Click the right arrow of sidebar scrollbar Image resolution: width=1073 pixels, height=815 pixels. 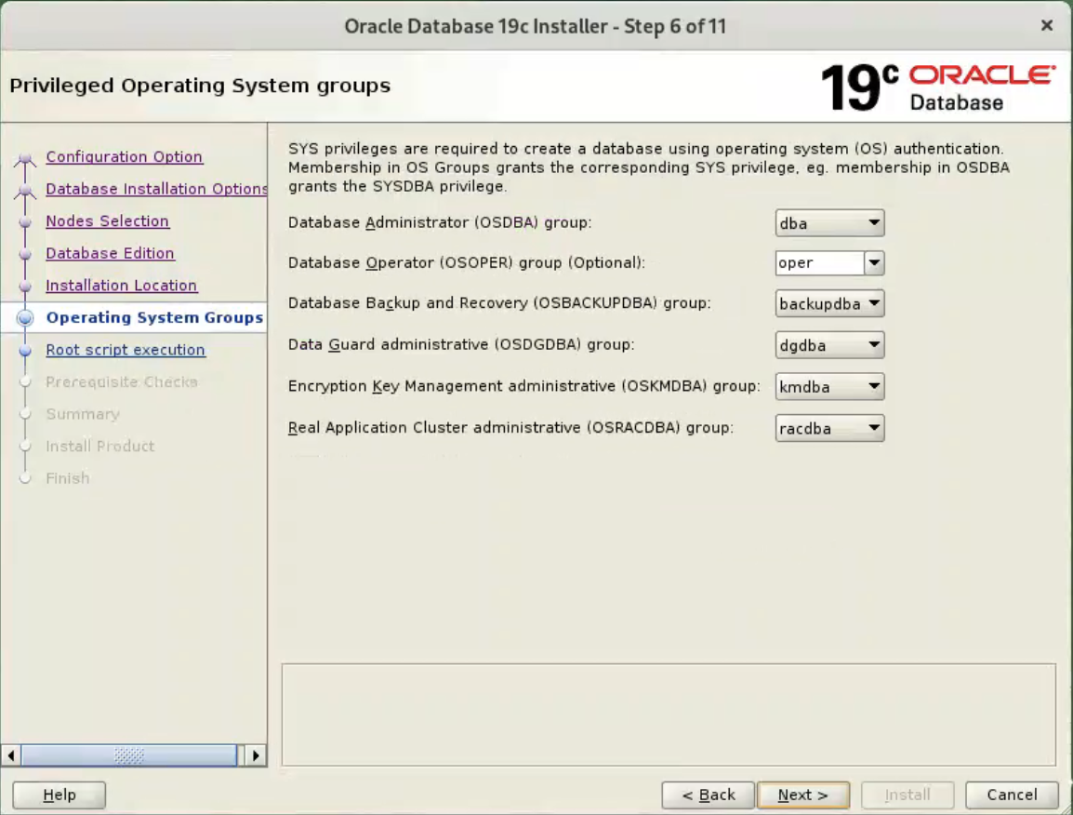pos(256,756)
